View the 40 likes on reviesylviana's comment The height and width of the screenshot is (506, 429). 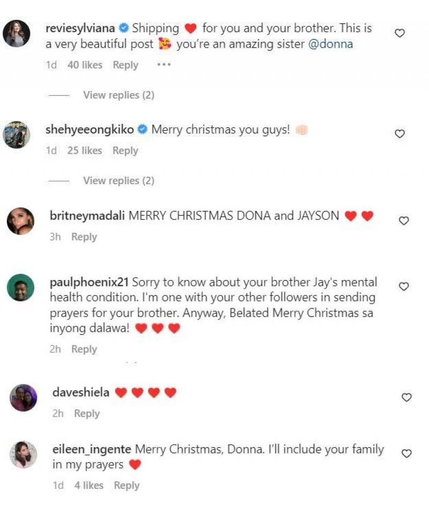click(x=85, y=65)
